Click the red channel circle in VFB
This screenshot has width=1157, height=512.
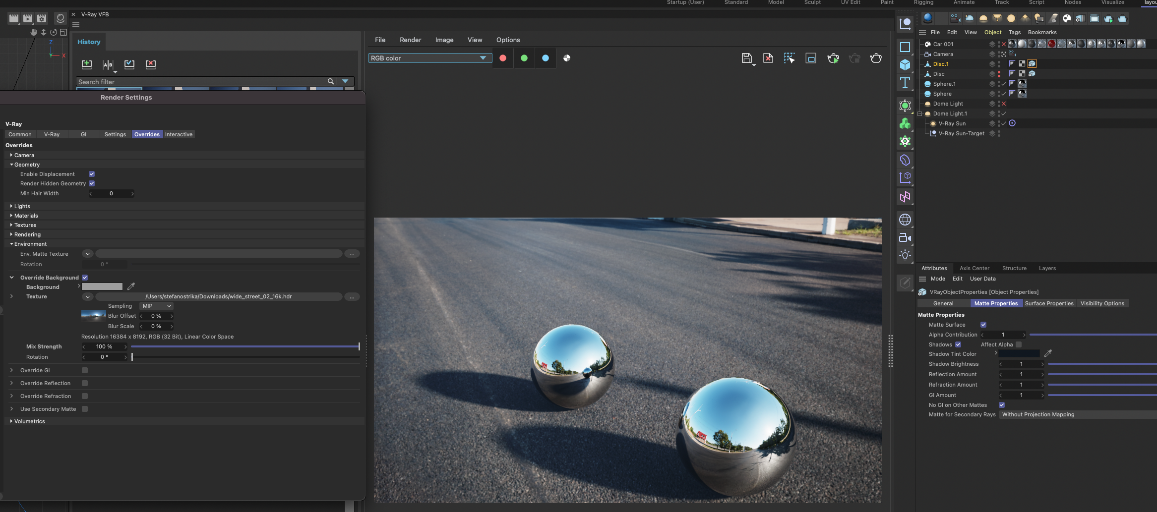click(503, 58)
